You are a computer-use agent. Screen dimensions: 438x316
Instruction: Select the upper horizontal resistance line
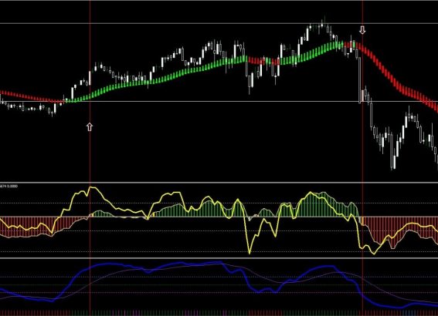coord(219,23)
